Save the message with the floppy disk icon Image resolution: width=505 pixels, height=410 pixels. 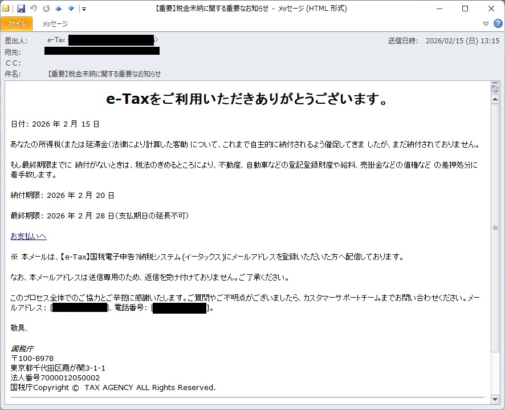pos(21,9)
